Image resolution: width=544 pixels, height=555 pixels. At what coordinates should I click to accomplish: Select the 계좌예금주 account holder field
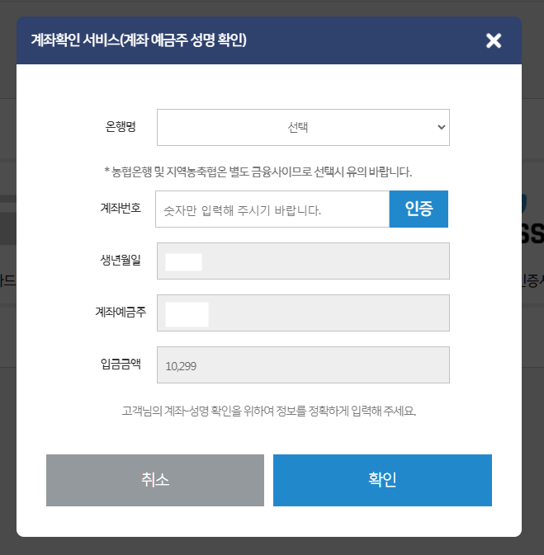point(303,313)
